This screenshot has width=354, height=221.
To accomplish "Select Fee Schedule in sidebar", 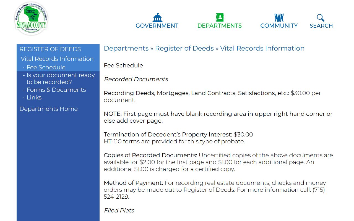I will coord(46,67).
